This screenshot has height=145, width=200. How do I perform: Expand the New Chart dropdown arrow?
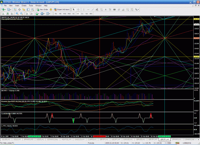point(5,10)
